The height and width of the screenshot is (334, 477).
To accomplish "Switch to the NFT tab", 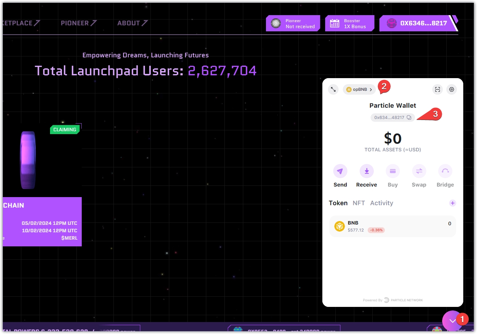I will (x=359, y=203).
